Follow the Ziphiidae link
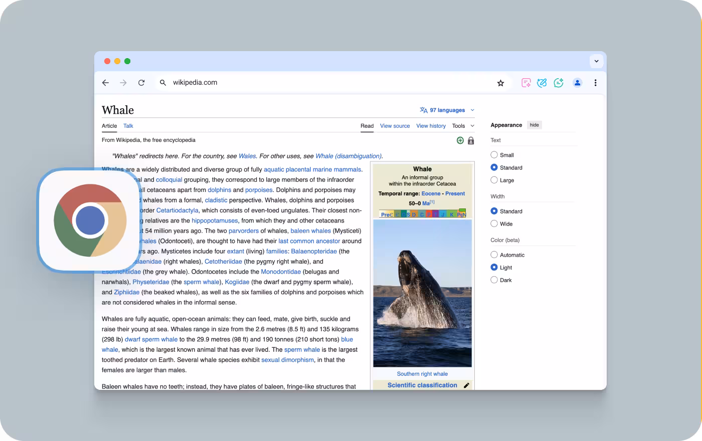Viewport: 702px width, 441px height. (x=127, y=292)
